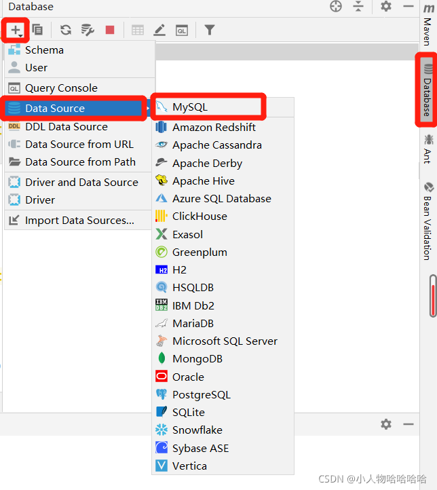The width and height of the screenshot is (437, 490).
Task: Hide bottom panel with minus icon
Action: tap(408, 424)
